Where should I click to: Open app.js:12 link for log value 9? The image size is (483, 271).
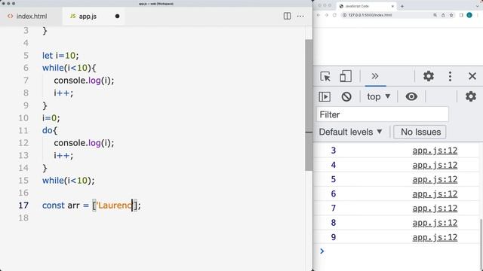click(x=435, y=237)
